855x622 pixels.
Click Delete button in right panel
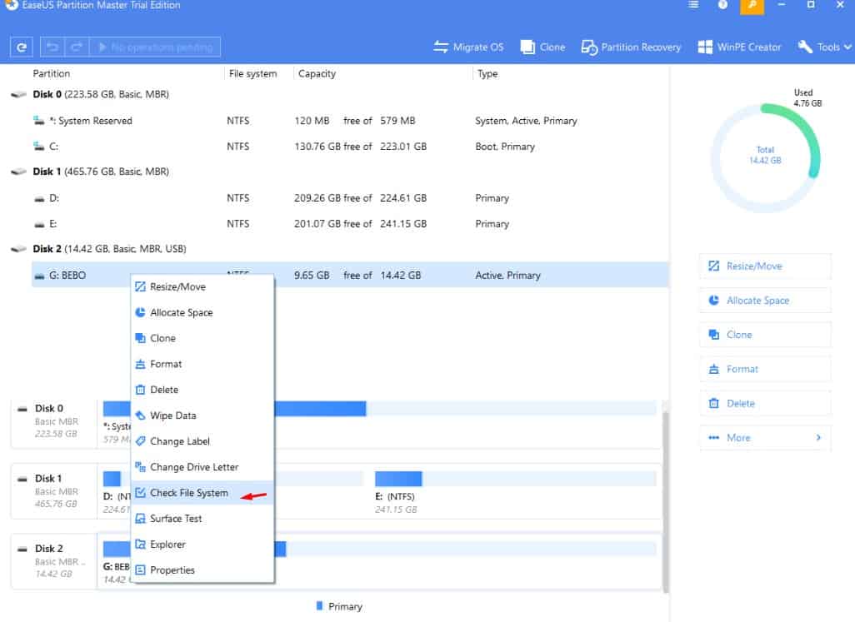765,404
